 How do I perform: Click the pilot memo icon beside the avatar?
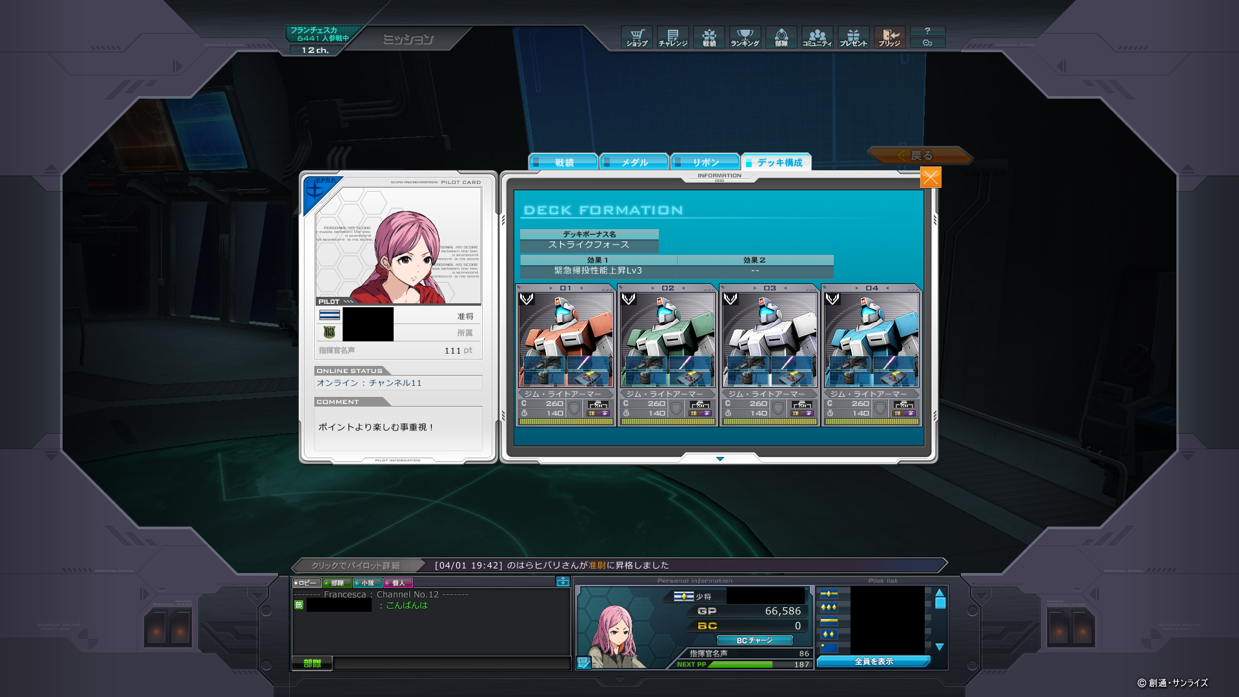[x=583, y=663]
